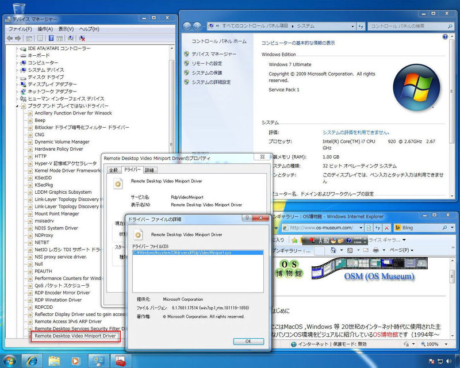
Task: Click the search magnifier in Control Panel search box
Action: 450,26
